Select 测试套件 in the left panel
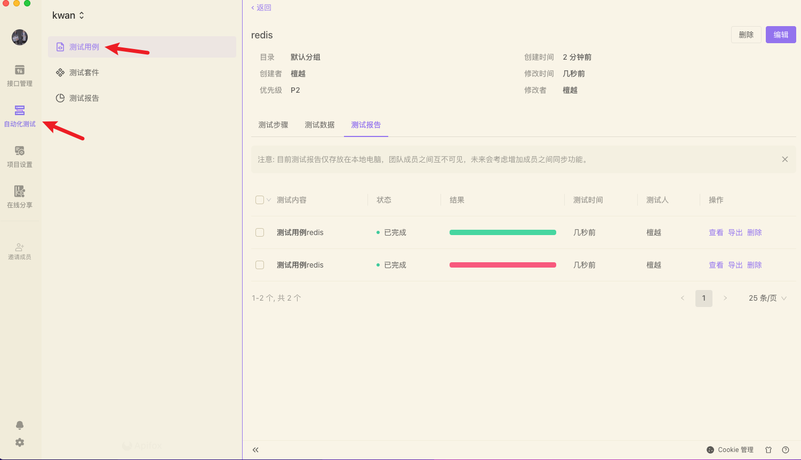 pyautogui.click(x=142, y=72)
